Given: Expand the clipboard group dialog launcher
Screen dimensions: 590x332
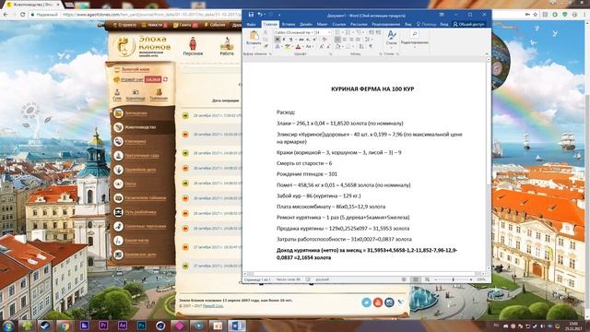Looking at the screenshot, I should [270, 53].
